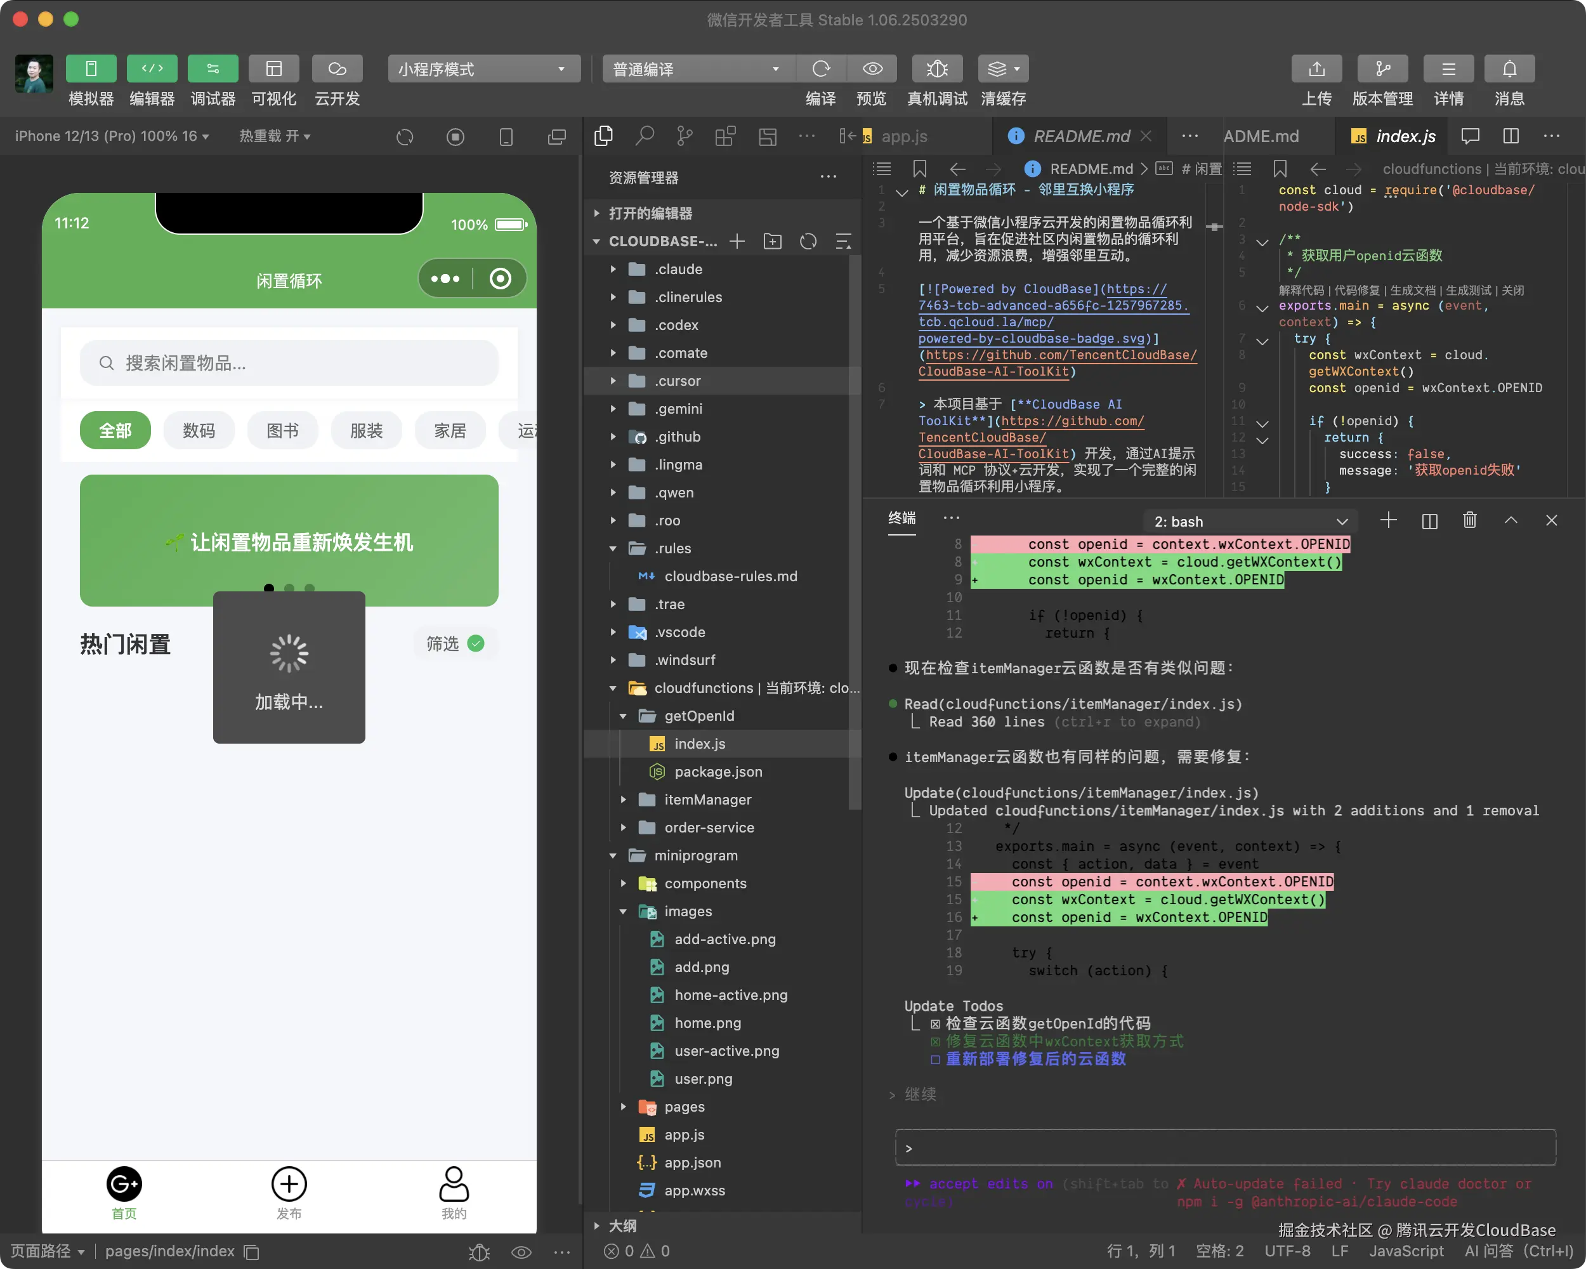Click the 编译 compile icon
Viewport: 1586px width, 1269px height.
click(821, 69)
